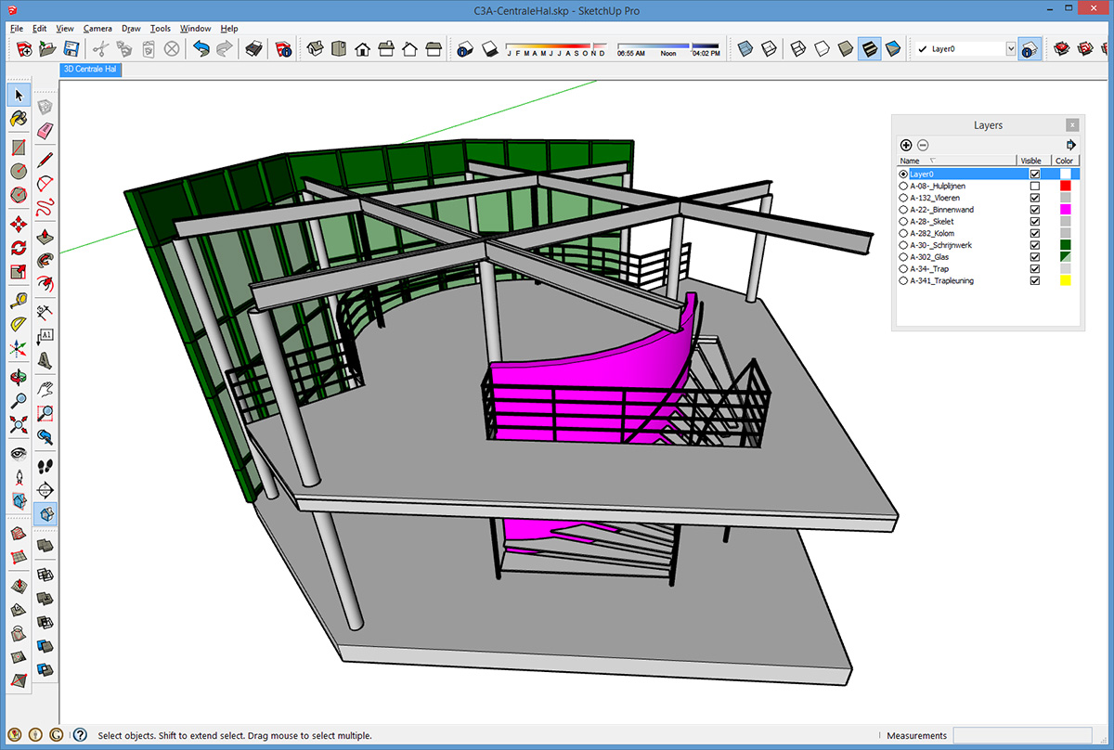Click the magenta A-22-_Binnenwand color swatch
The width and height of the screenshot is (1114, 750).
pyautogui.click(x=1066, y=210)
